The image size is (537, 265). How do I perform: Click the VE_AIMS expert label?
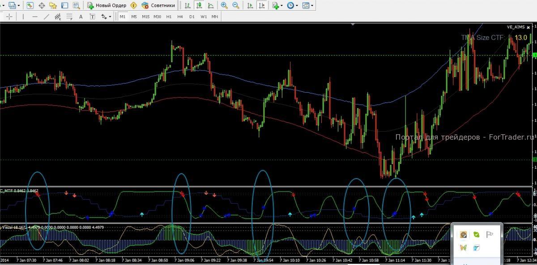point(516,27)
